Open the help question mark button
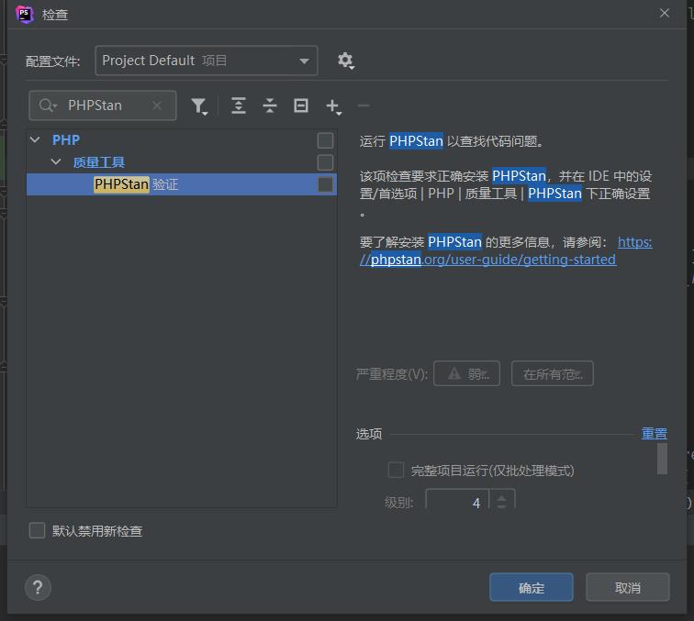Image resolution: width=694 pixels, height=621 pixels. (38, 587)
